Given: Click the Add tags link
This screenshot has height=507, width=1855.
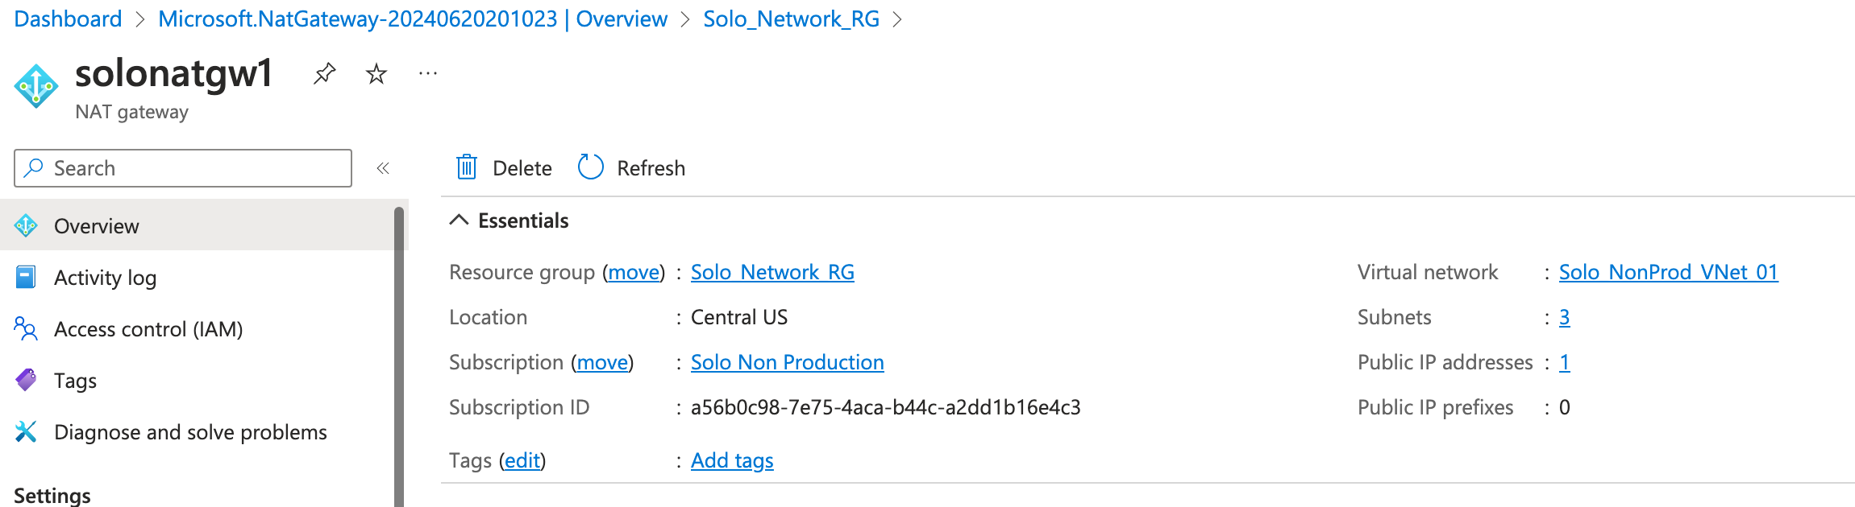Looking at the screenshot, I should tap(732, 460).
